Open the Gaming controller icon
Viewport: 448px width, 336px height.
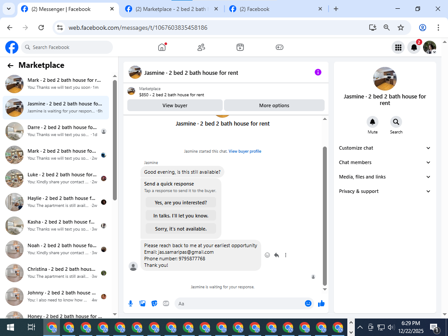click(x=280, y=47)
